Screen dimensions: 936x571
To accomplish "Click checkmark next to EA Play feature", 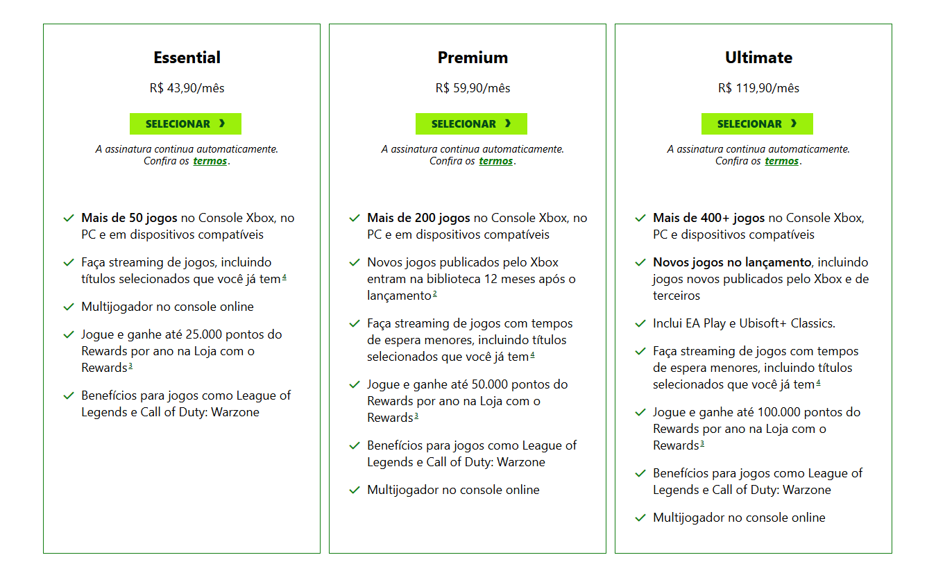I will tap(640, 323).
